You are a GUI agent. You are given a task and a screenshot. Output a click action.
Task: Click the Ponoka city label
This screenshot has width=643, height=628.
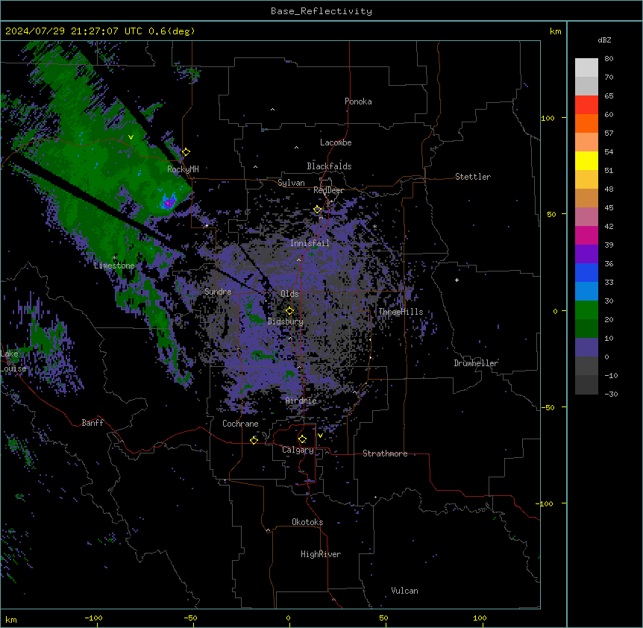point(358,101)
